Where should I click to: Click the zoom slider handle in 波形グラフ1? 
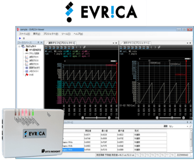97,118
